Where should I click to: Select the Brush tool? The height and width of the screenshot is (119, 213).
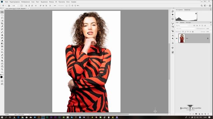pyautogui.click(x=2, y=32)
